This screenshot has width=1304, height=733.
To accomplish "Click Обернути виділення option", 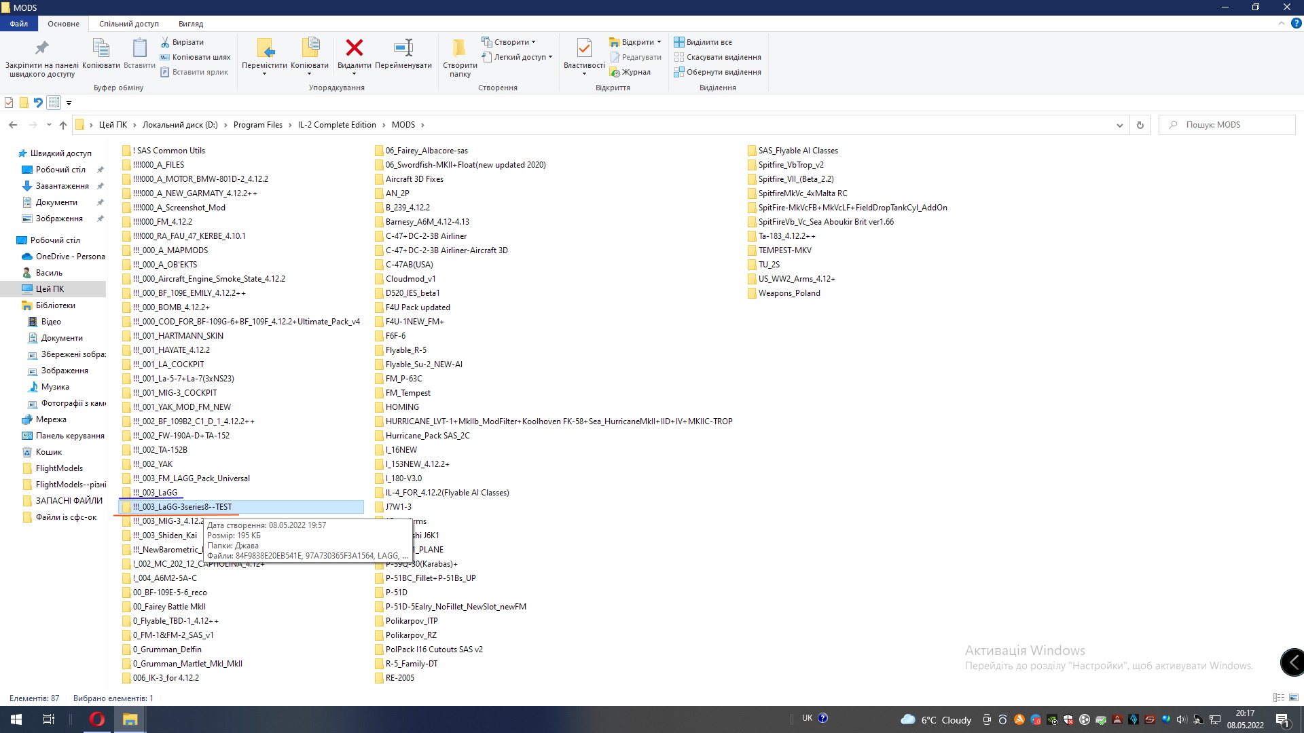I will point(717,72).
